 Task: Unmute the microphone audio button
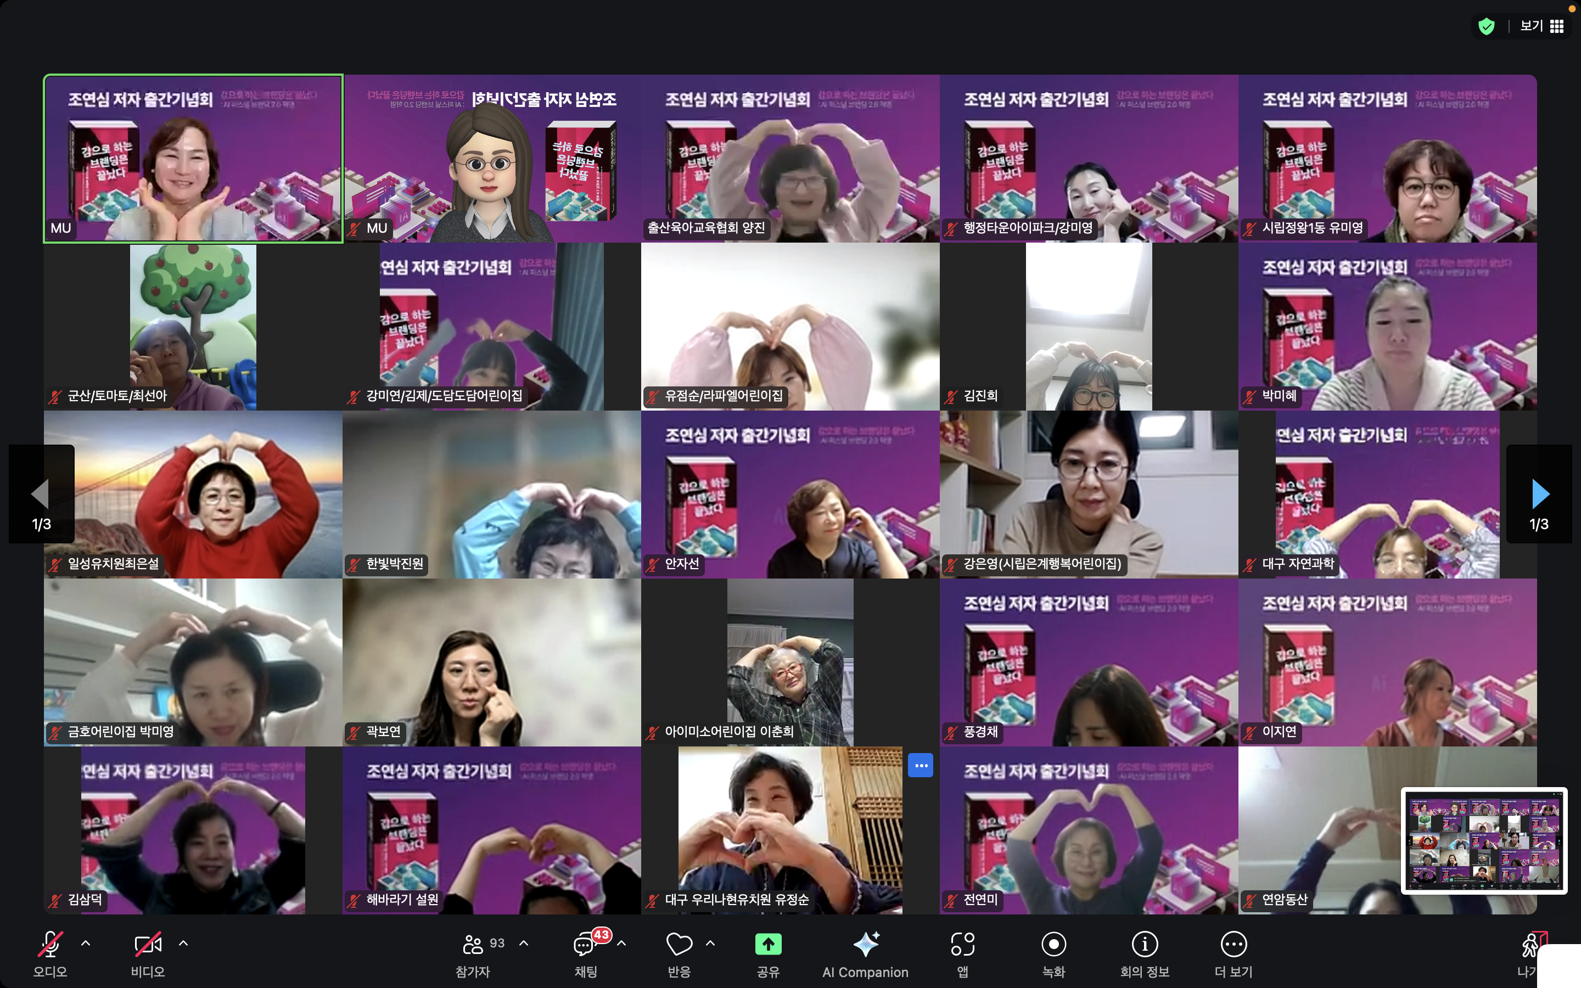51,944
